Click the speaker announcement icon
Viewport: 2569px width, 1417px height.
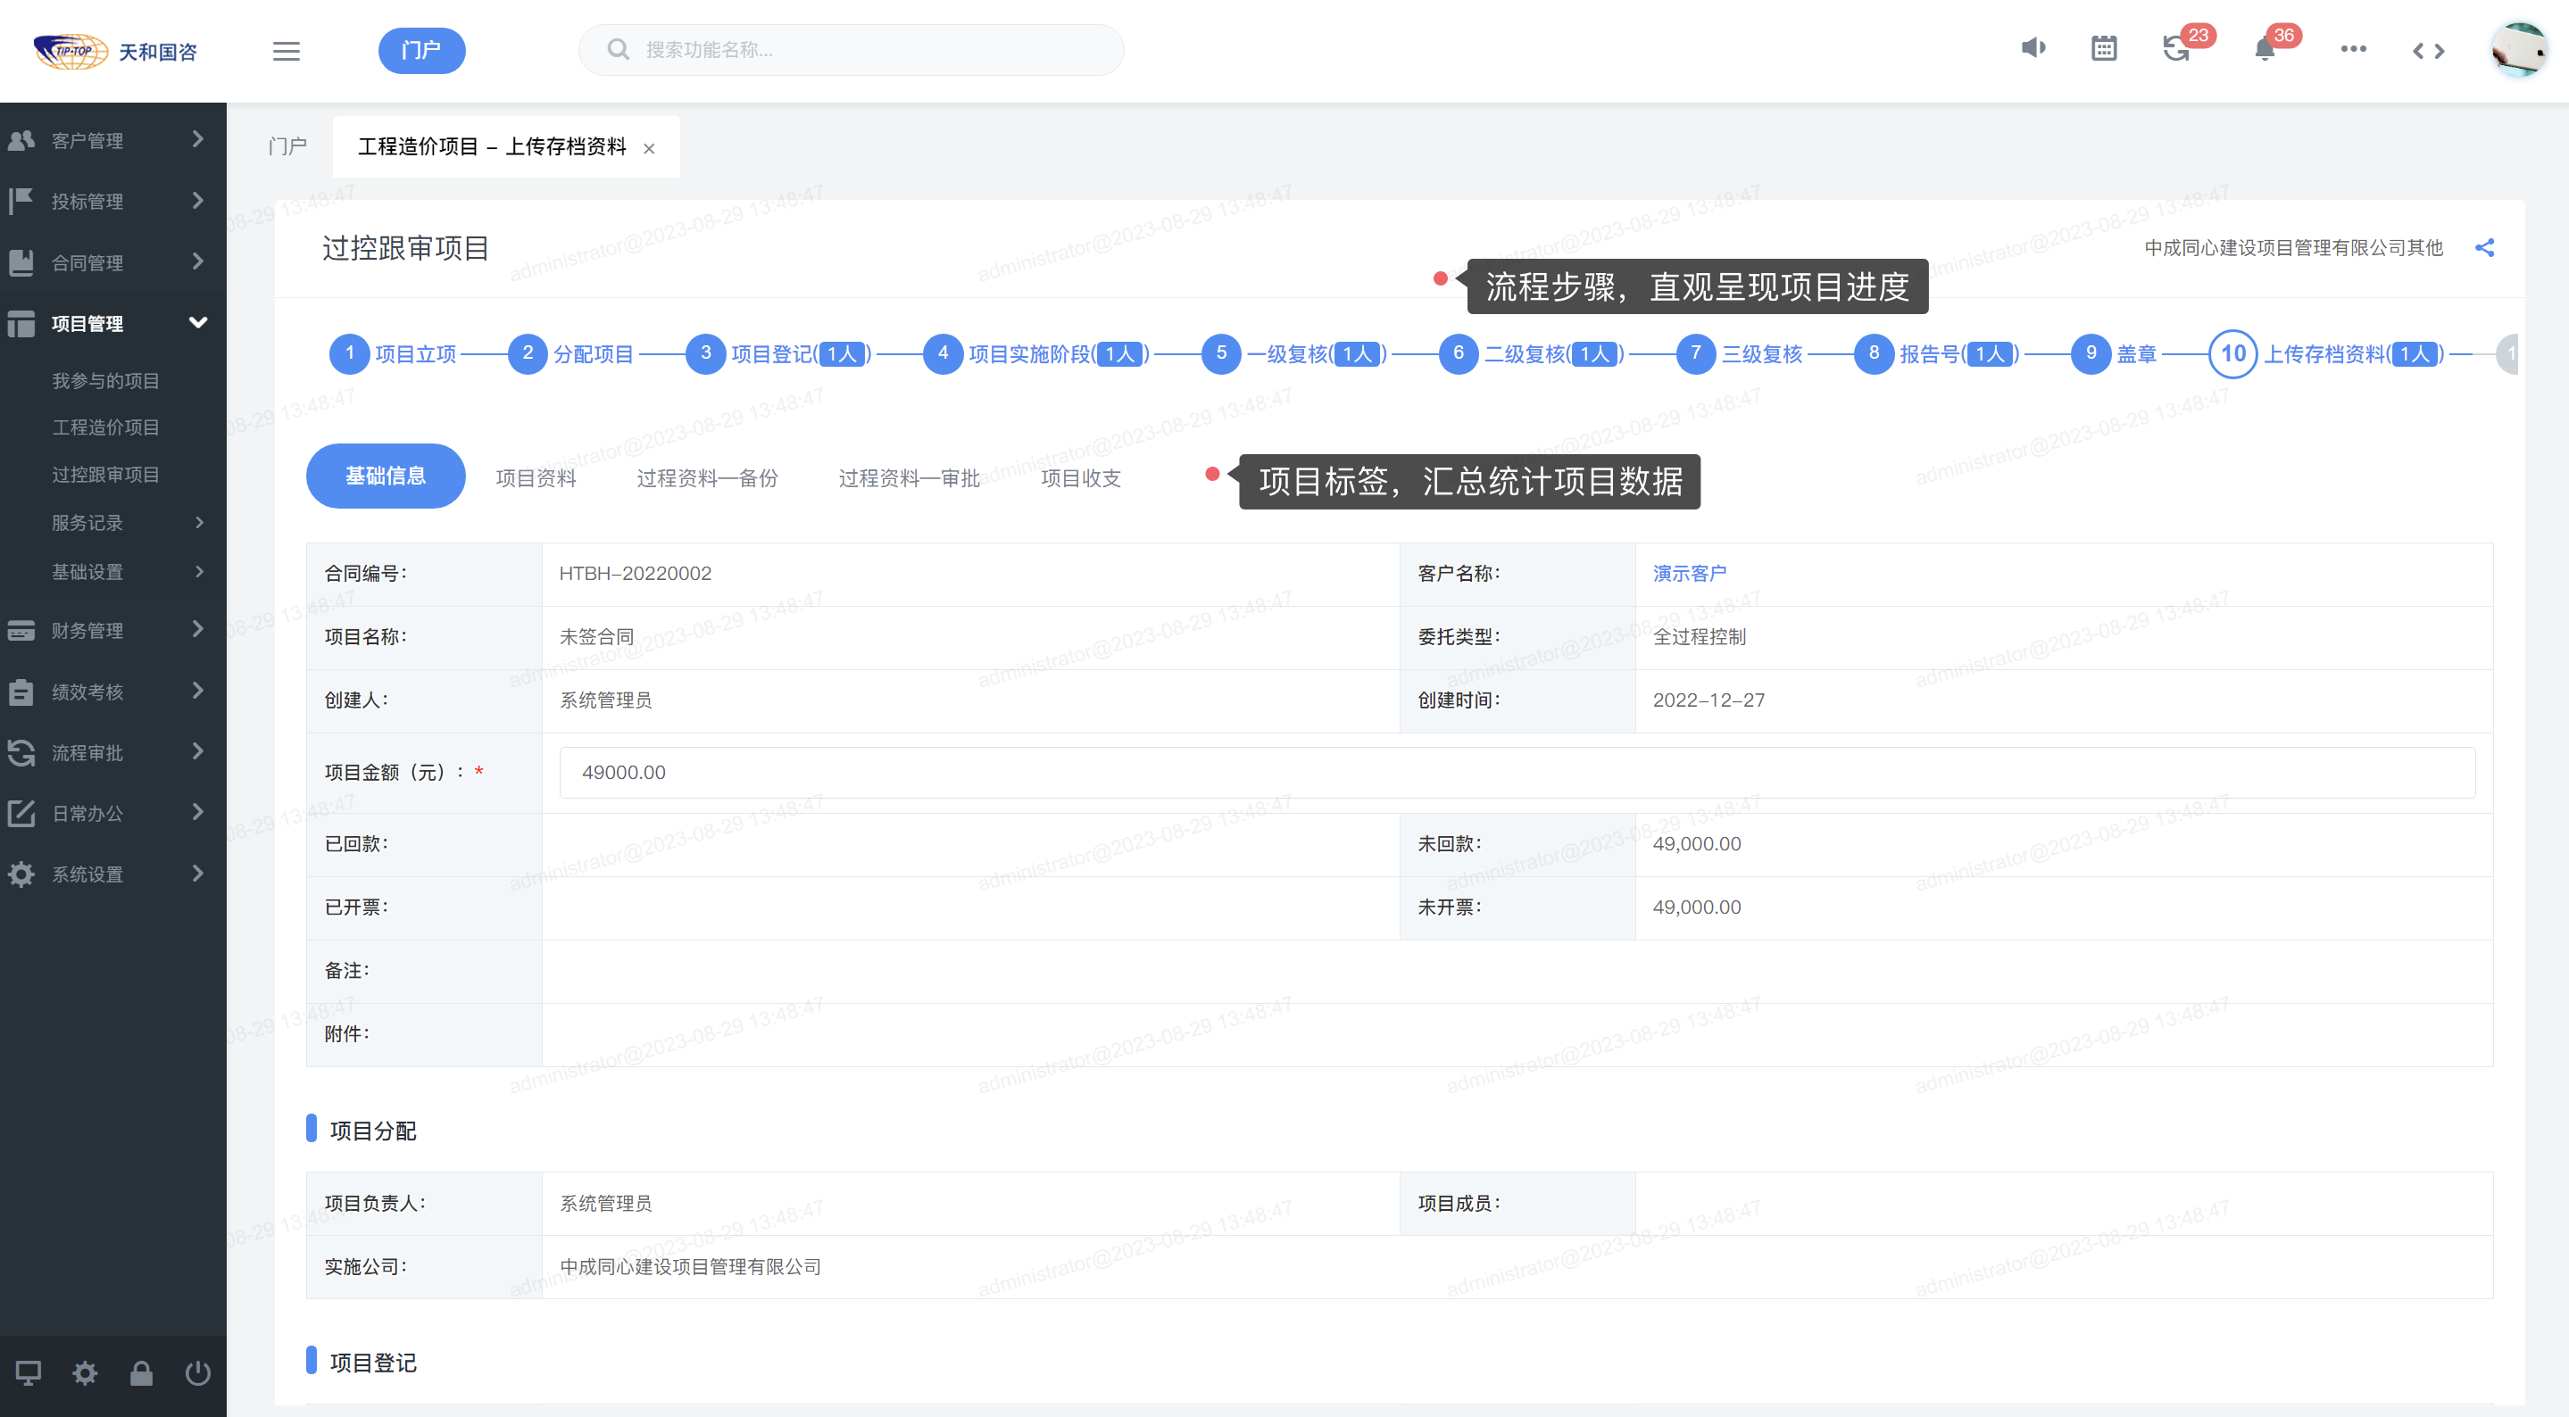coord(2033,49)
